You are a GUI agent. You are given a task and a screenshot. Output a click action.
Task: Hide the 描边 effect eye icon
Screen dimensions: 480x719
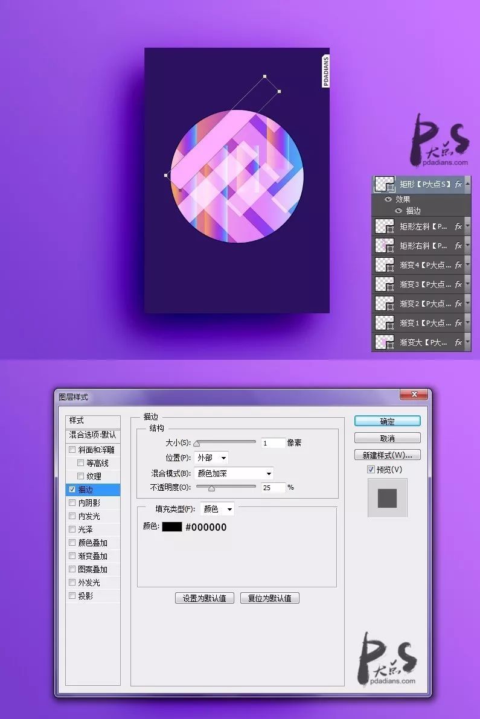(x=398, y=211)
